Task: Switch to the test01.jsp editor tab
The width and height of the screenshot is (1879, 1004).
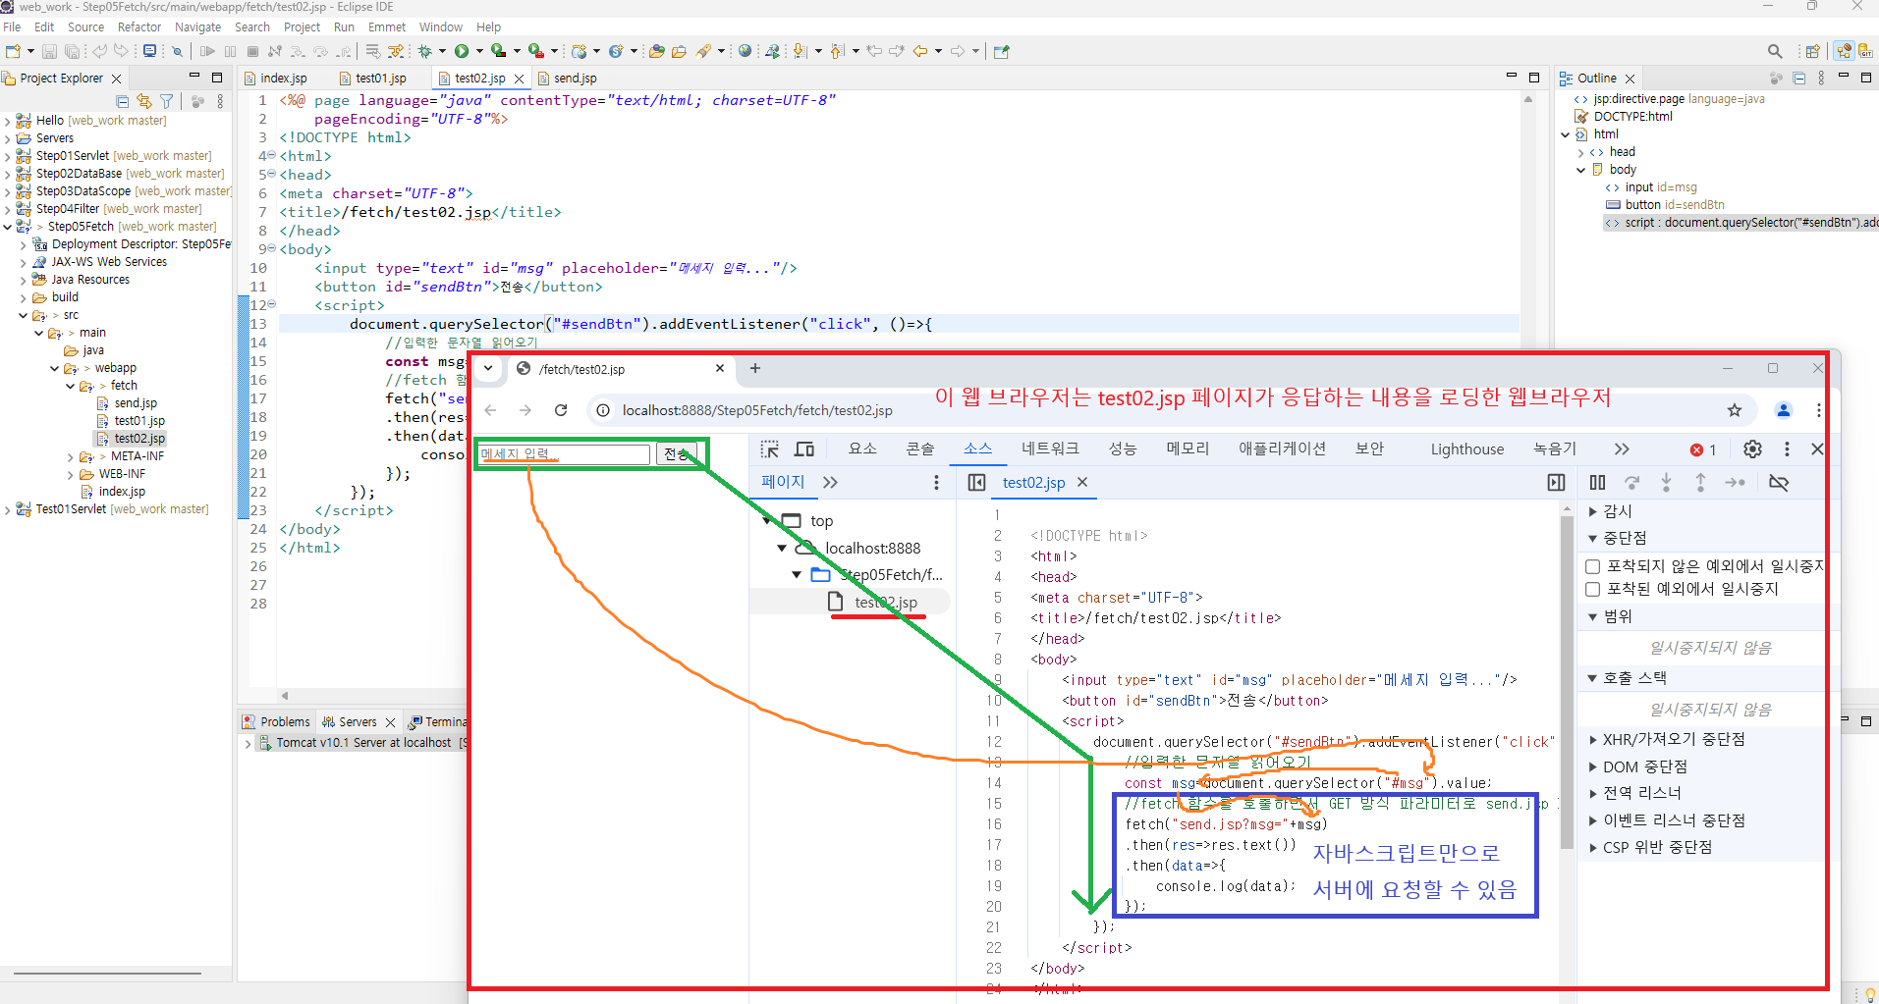Action: click(x=381, y=79)
